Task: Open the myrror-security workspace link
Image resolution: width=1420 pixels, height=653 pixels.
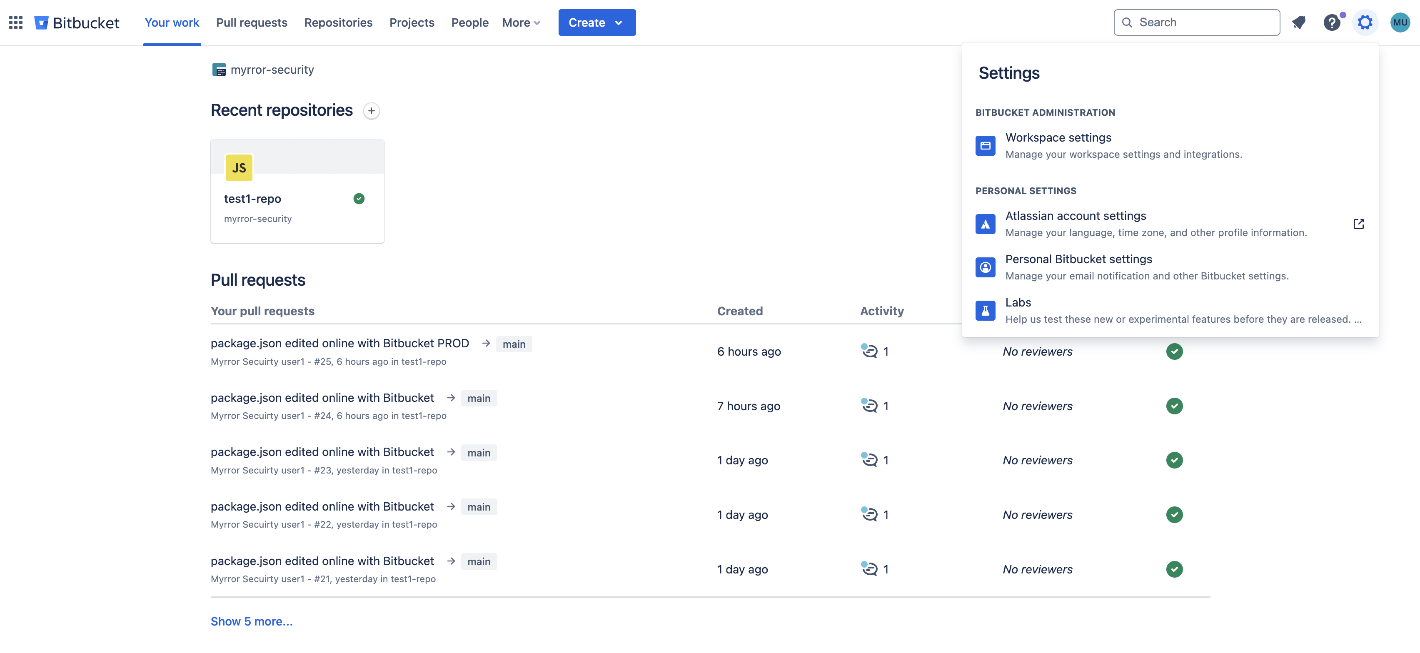Action: 272,70
